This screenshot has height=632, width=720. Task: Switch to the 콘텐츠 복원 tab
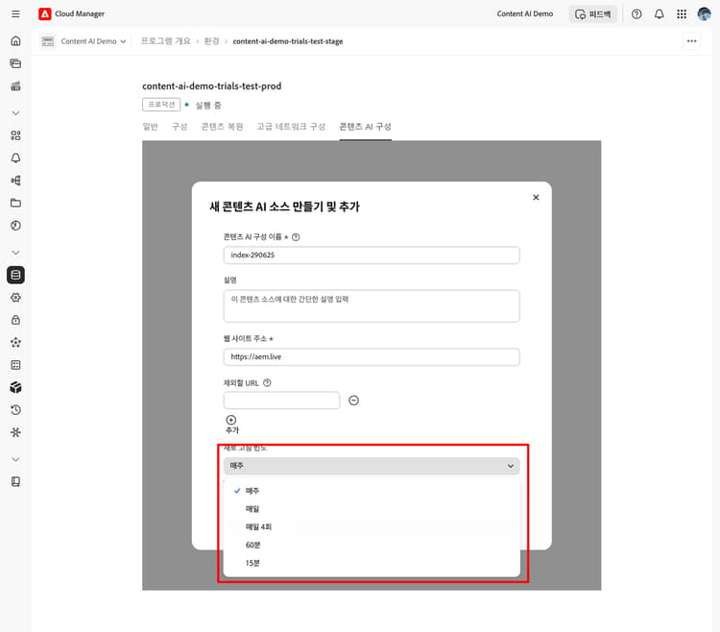(223, 127)
